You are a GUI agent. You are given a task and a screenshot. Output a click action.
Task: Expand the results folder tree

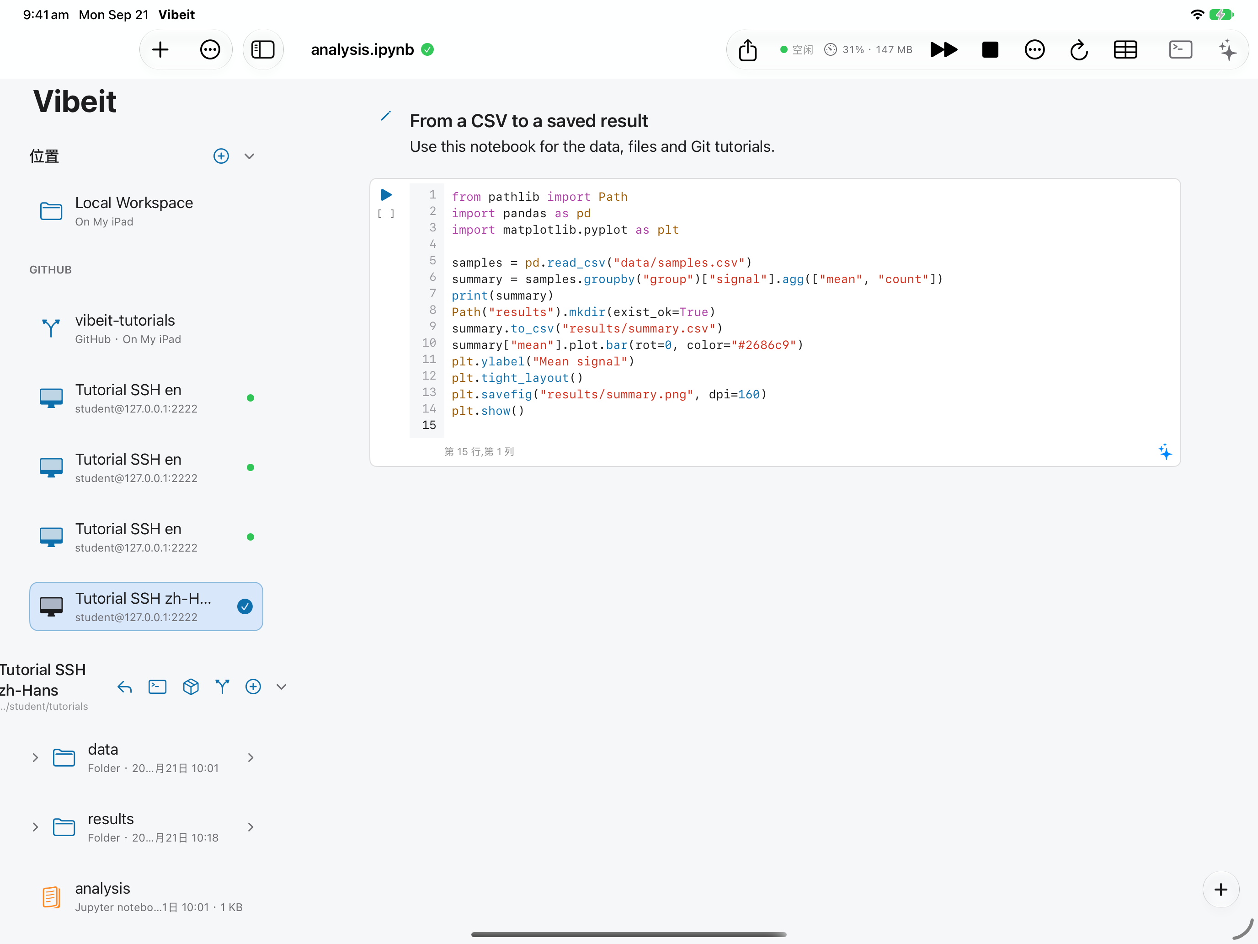click(x=35, y=827)
